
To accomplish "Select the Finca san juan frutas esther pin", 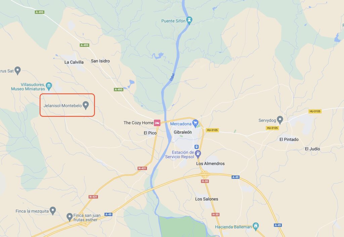I will [x=70, y=217].
